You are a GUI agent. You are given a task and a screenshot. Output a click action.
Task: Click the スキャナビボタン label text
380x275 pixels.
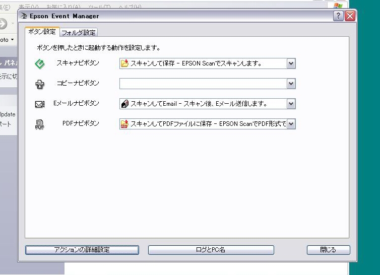pos(78,63)
